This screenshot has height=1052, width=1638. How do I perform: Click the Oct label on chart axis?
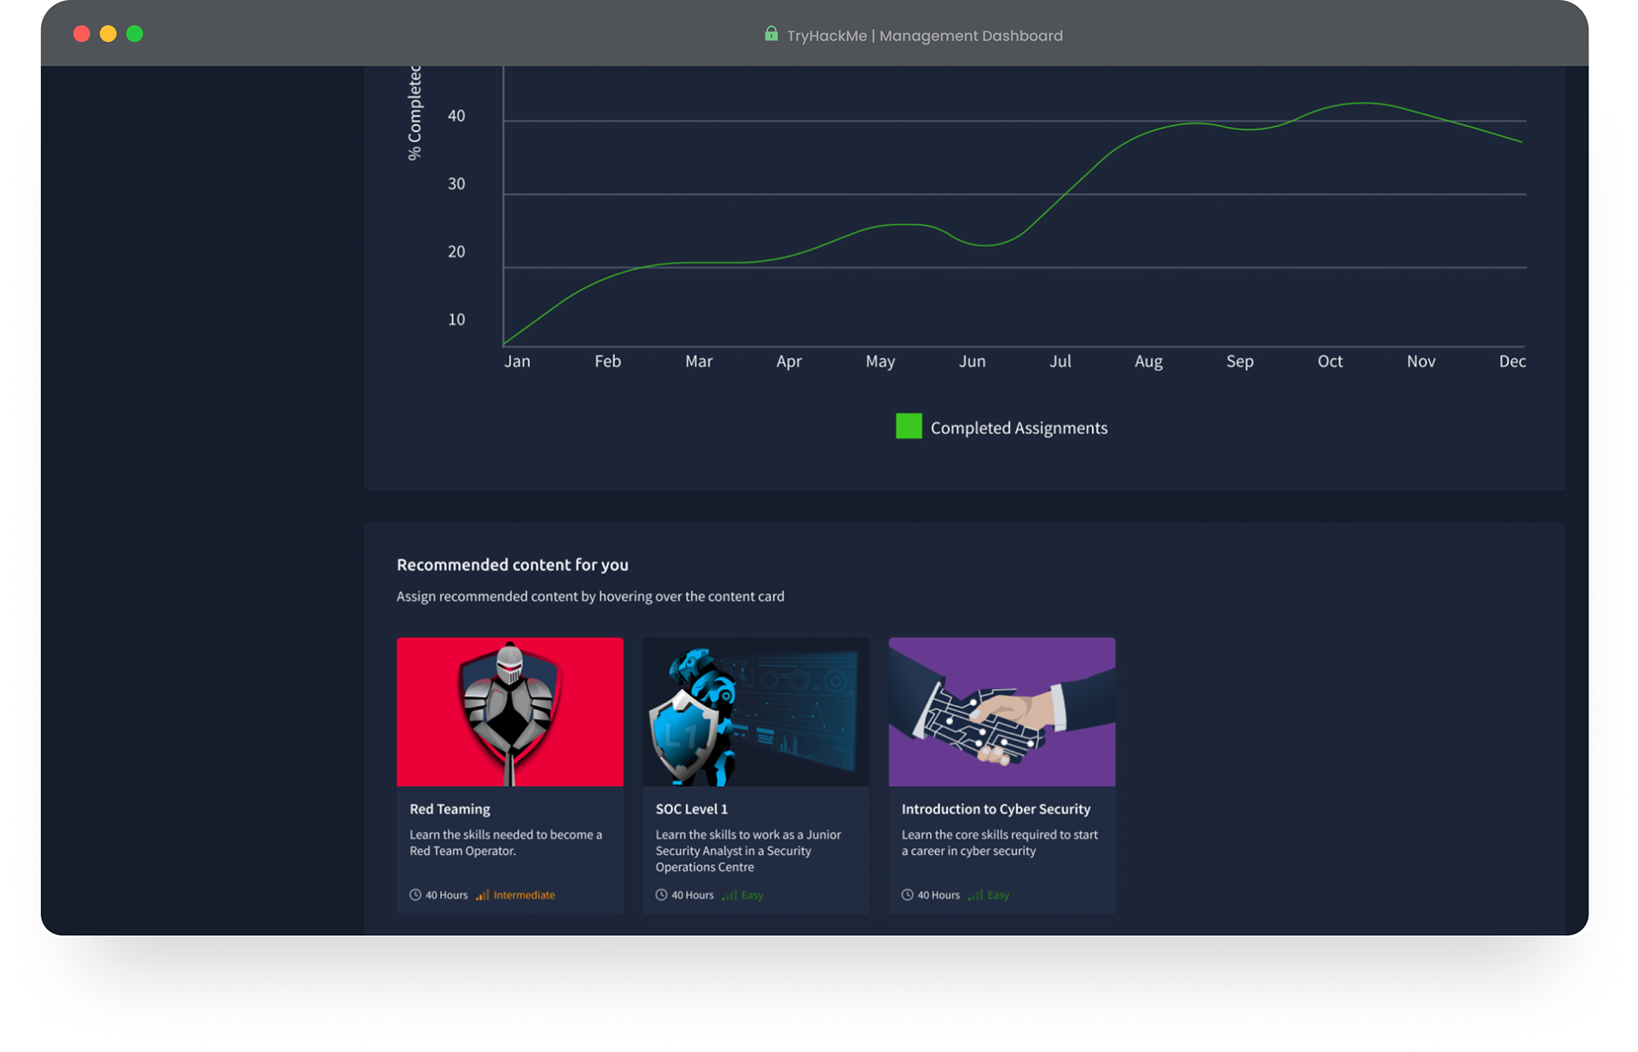tap(1330, 361)
